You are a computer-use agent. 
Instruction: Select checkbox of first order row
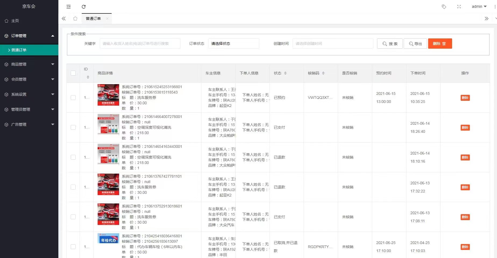pyautogui.click(x=73, y=98)
